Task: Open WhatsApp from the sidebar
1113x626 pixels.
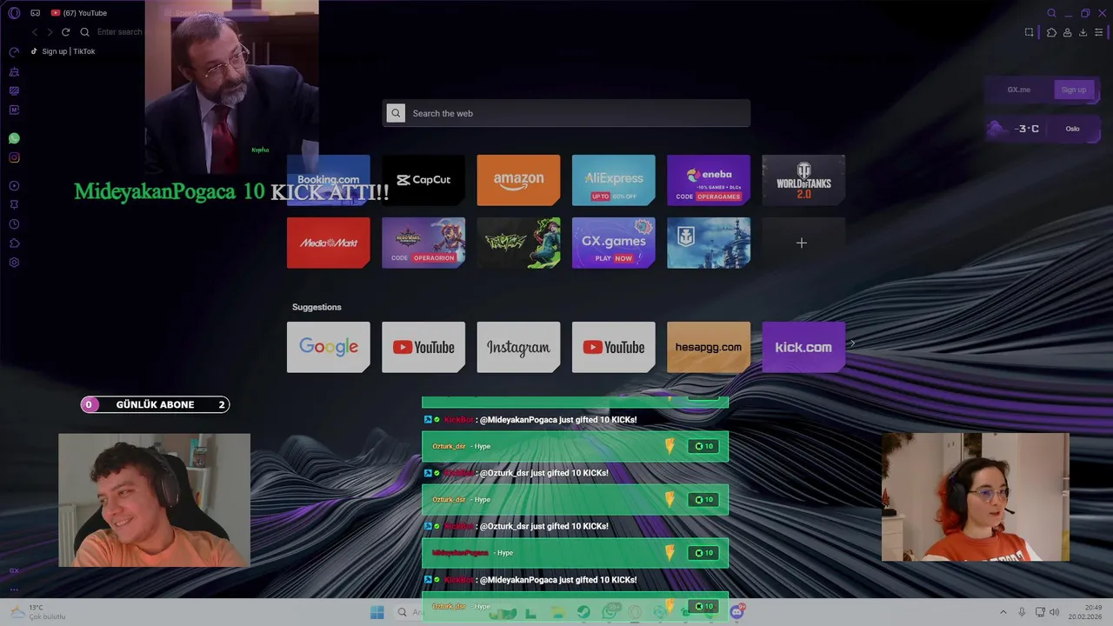Action: [x=14, y=138]
